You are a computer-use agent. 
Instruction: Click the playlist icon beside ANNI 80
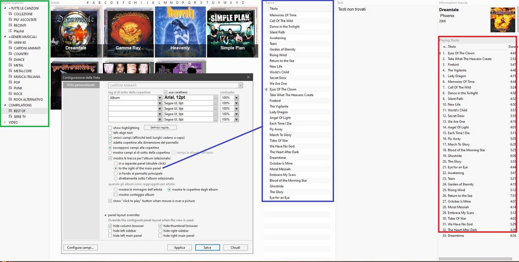10,42
